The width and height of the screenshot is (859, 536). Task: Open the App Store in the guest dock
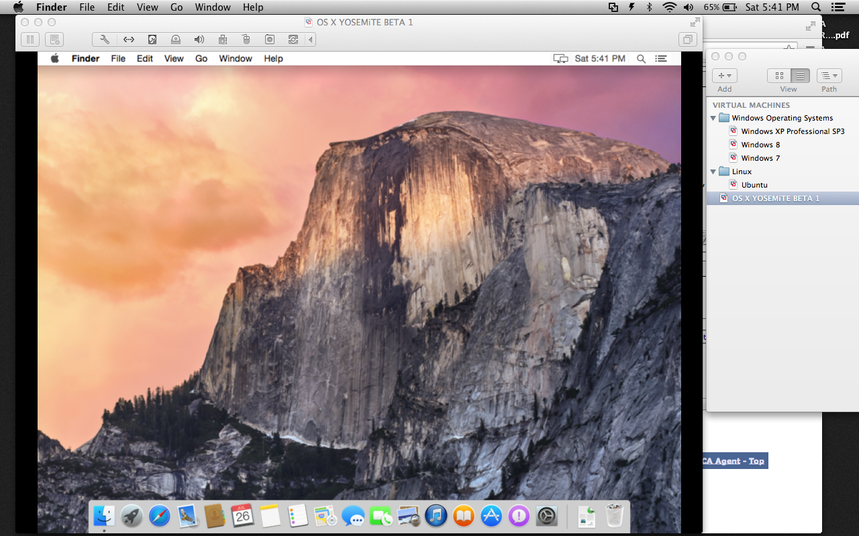click(x=492, y=516)
